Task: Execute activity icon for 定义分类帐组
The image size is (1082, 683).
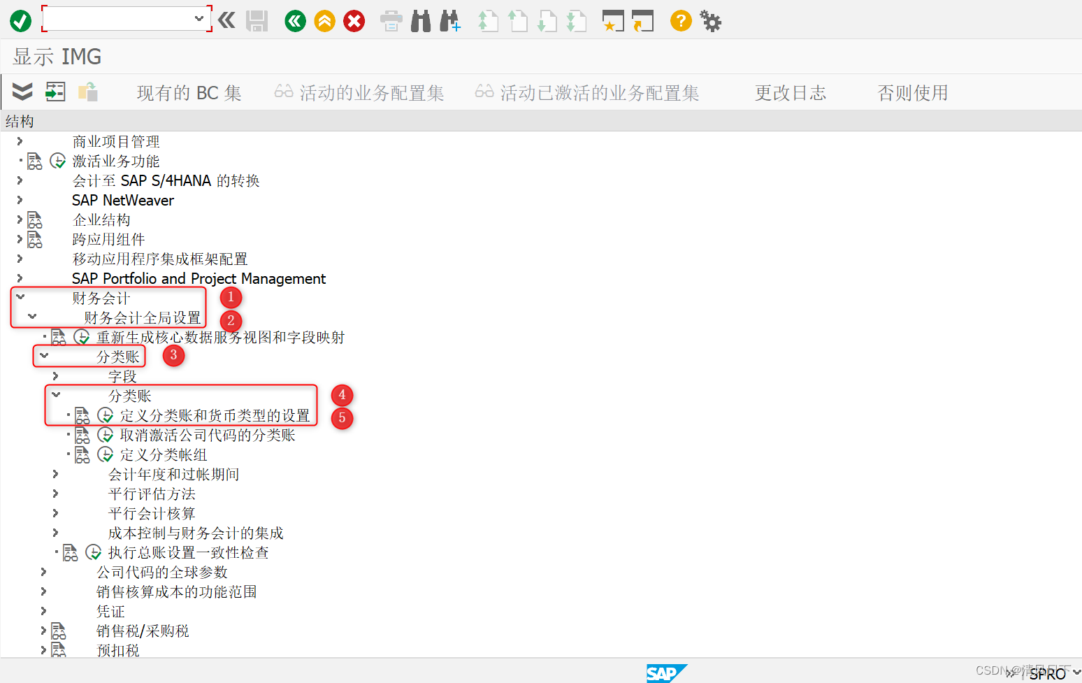Action: [x=106, y=455]
